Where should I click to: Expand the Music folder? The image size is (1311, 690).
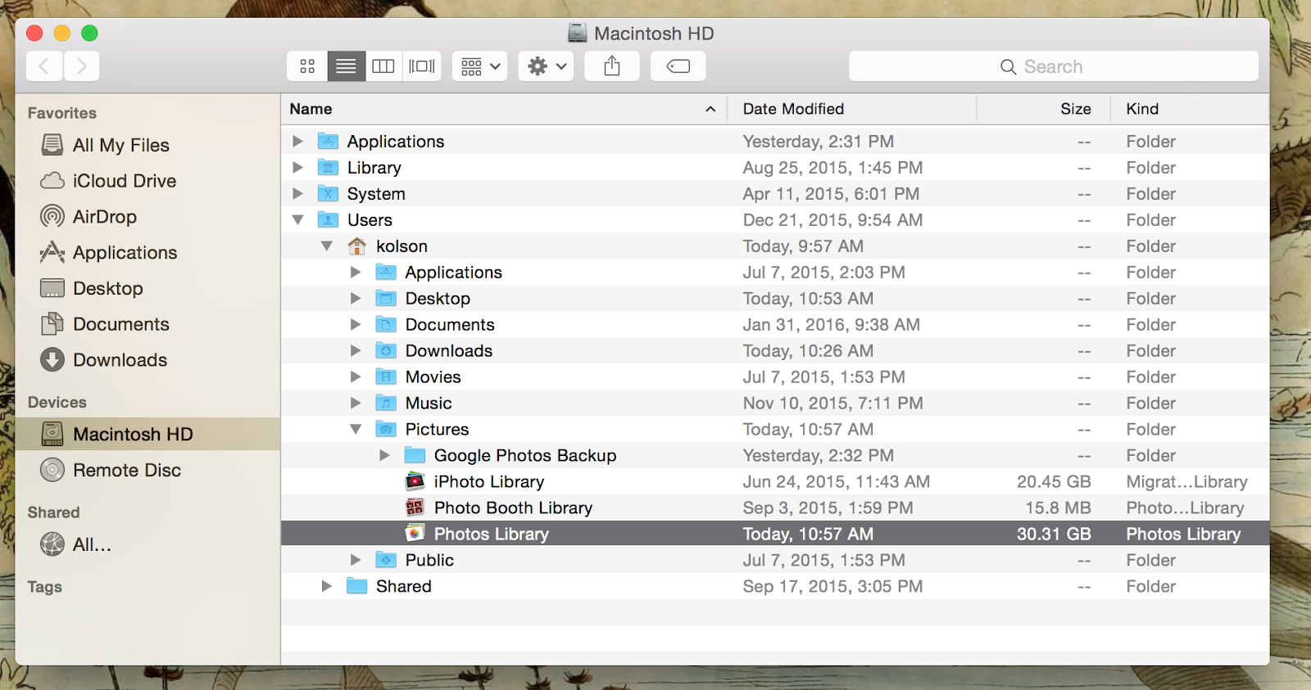point(356,404)
